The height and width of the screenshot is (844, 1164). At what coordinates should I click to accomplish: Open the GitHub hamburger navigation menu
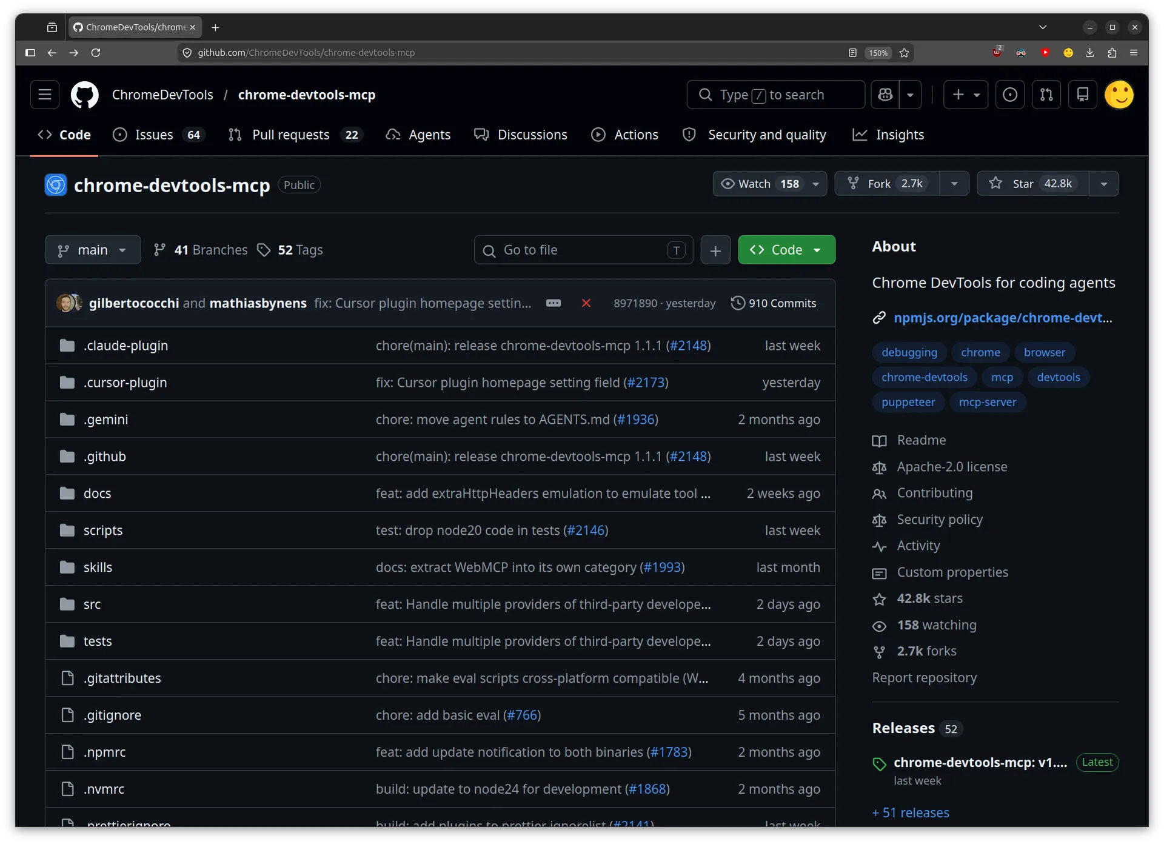(x=45, y=95)
